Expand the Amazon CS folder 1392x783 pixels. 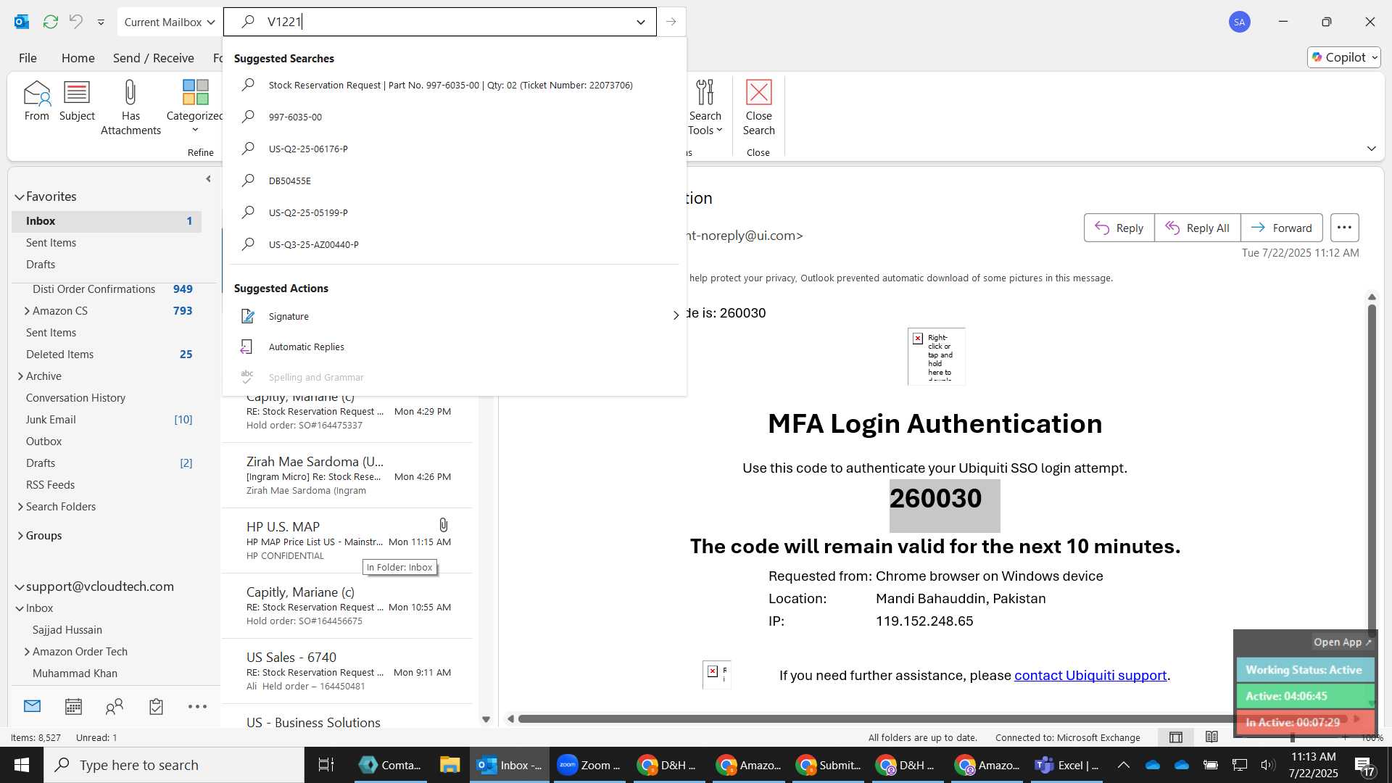[27, 311]
